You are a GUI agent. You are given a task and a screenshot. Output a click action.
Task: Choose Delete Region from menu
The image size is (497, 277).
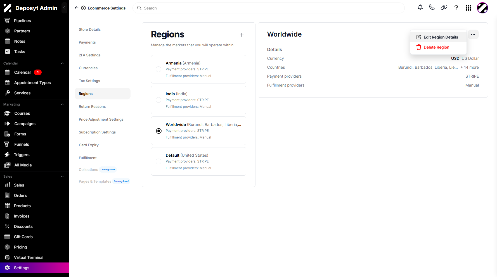coord(438,47)
